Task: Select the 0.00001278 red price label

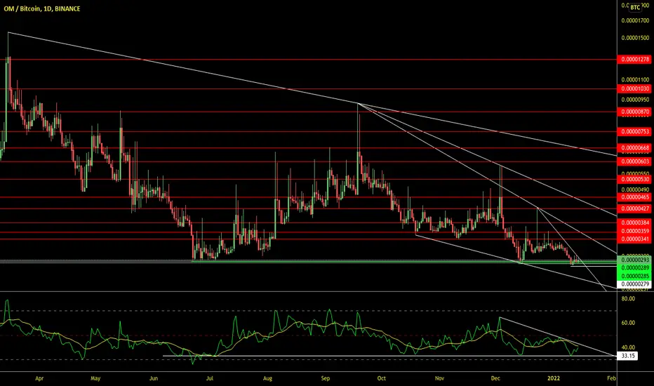Action: (634, 60)
